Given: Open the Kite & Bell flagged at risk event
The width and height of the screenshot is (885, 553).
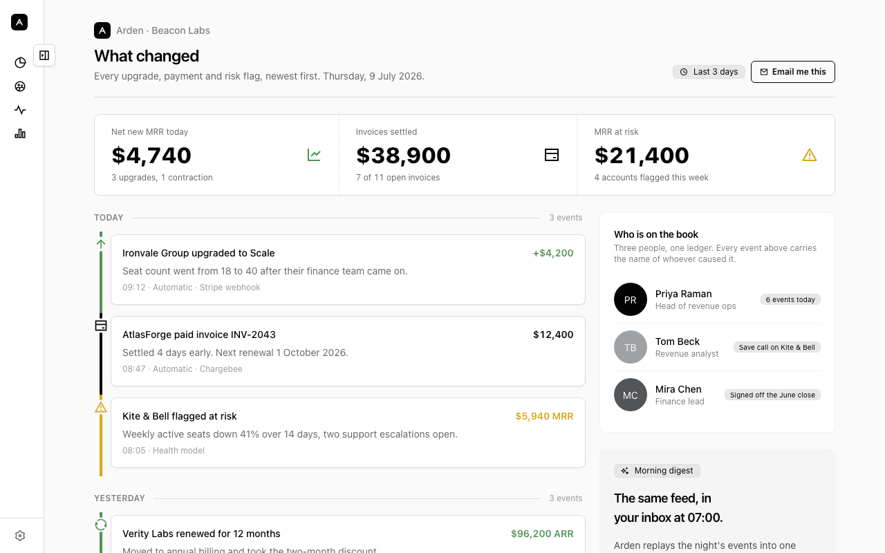Looking at the screenshot, I should point(348,433).
